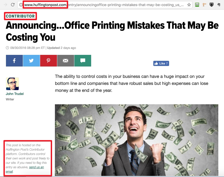
Task: Like the article on Facebook
Action: point(161,63)
